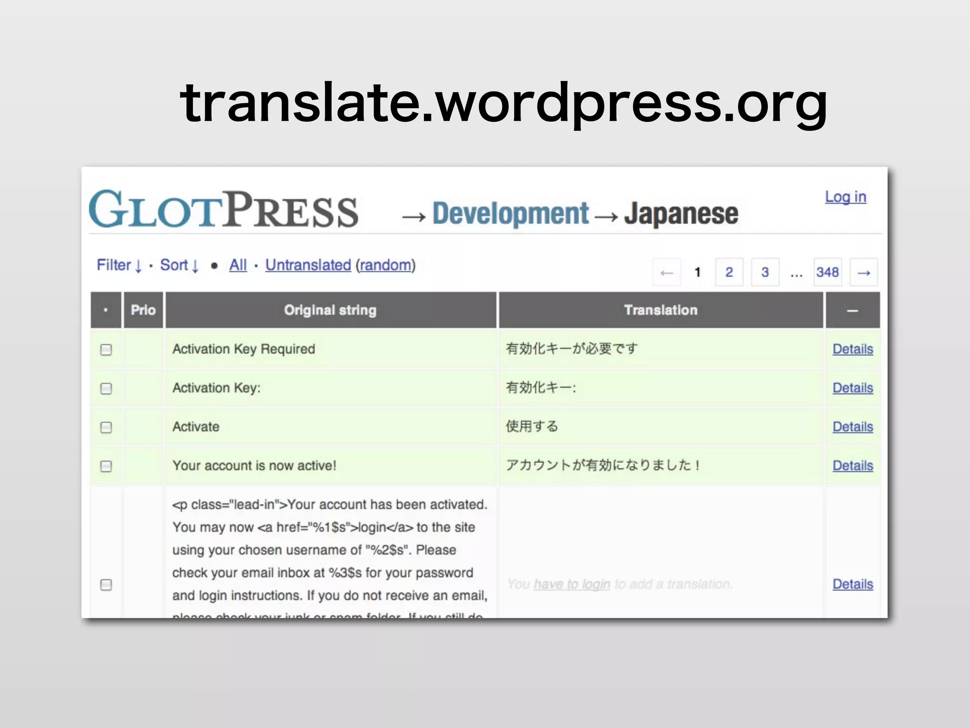Click the translation 使用する
This screenshot has width=970, height=728.
tap(532, 427)
